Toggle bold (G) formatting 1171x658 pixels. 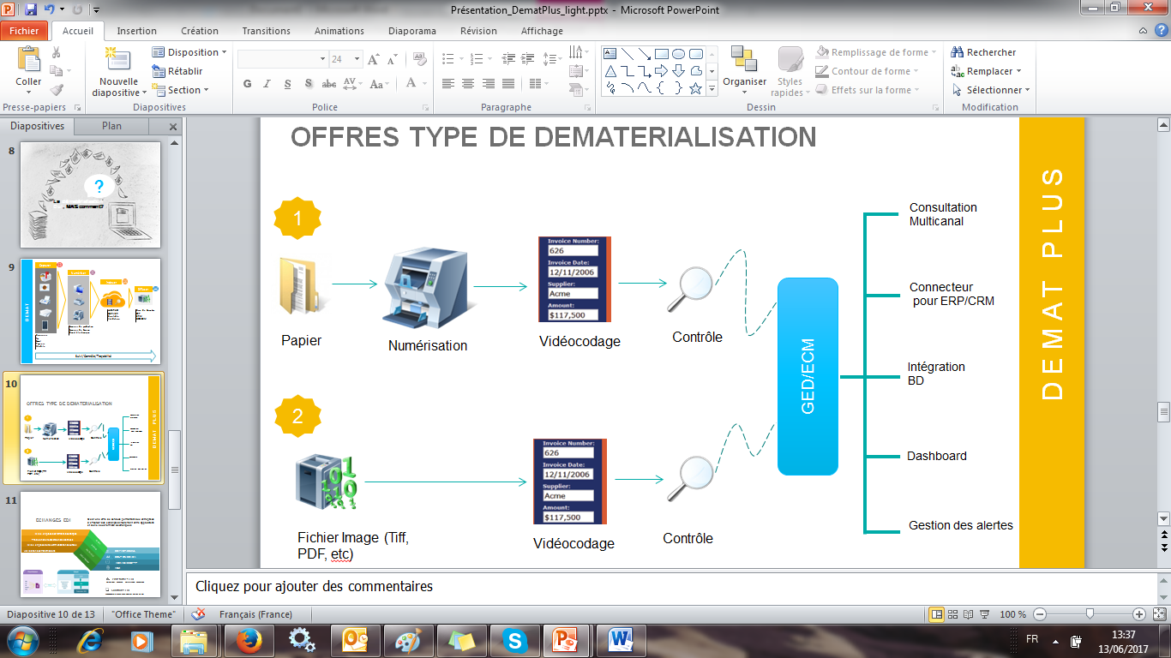coord(248,84)
